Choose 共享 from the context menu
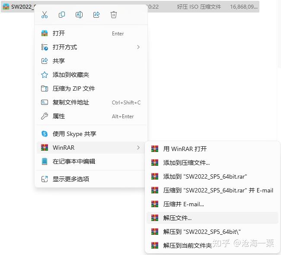Image resolution: width=281 pixels, height=255 pixels. 91,61
